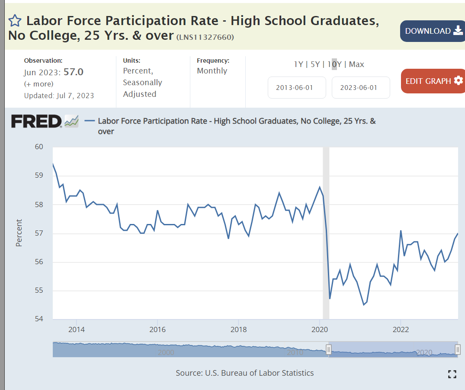Click the favorite star icon beside title

point(15,21)
